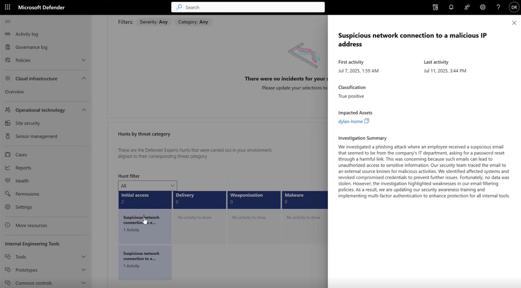Screen dimensions: 521x288
Task: Expand the Common controls chevron
Action: pos(84,283)
